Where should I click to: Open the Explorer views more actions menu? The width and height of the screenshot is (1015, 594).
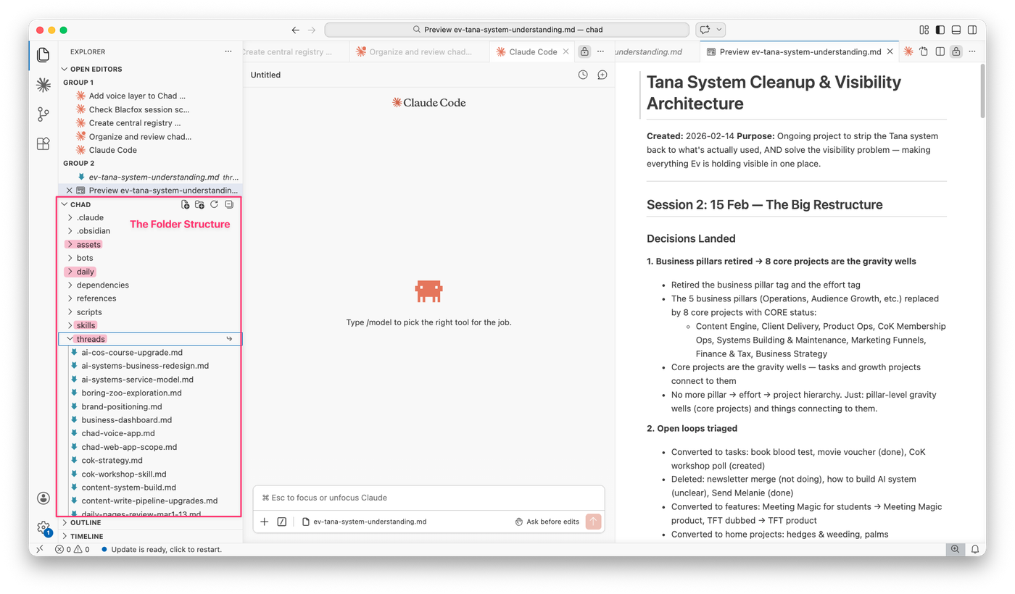[x=228, y=51]
